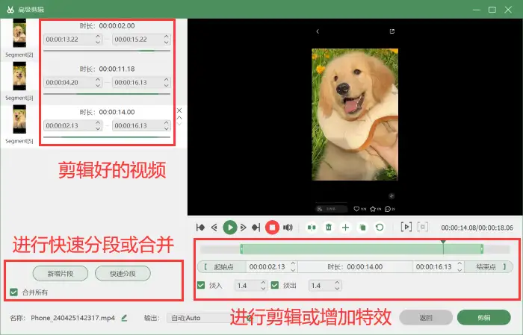Set start point with 起始点 button
Viewport: 523px width, 335px height.
click(x=221, y=267)
